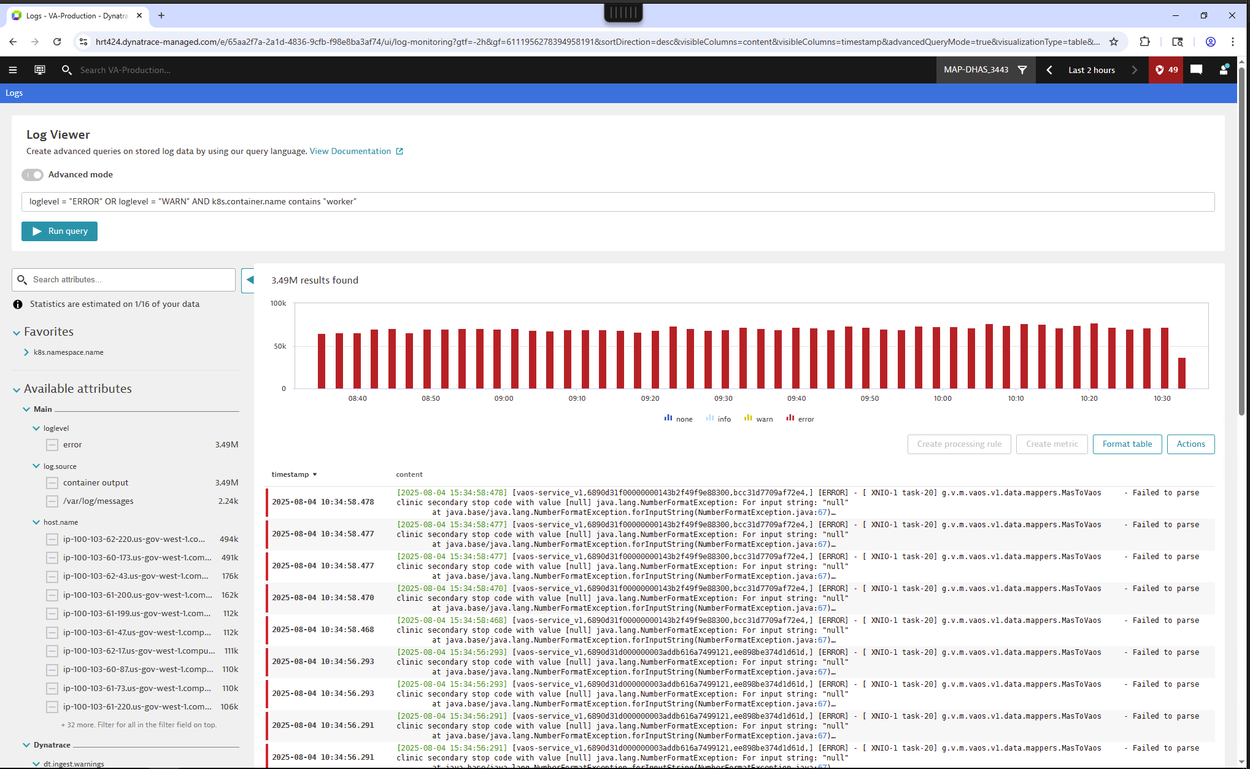Shift time frame back with left chevron
Viewport: 1250px width, 769px height.
pos(1049,69)
